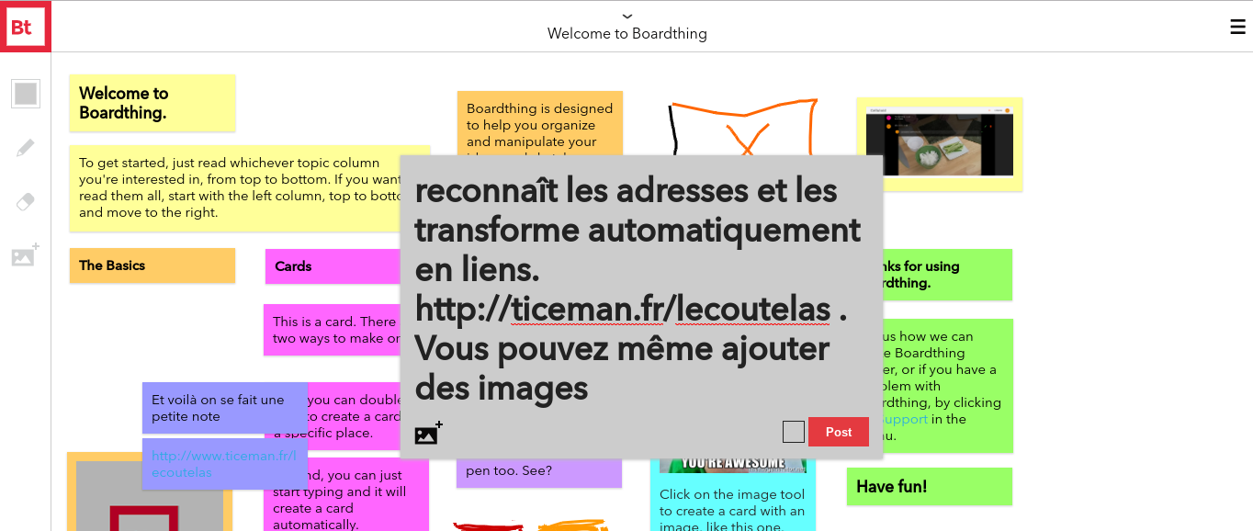Post the new card
Screen dimensions: 1253x531
839,432
